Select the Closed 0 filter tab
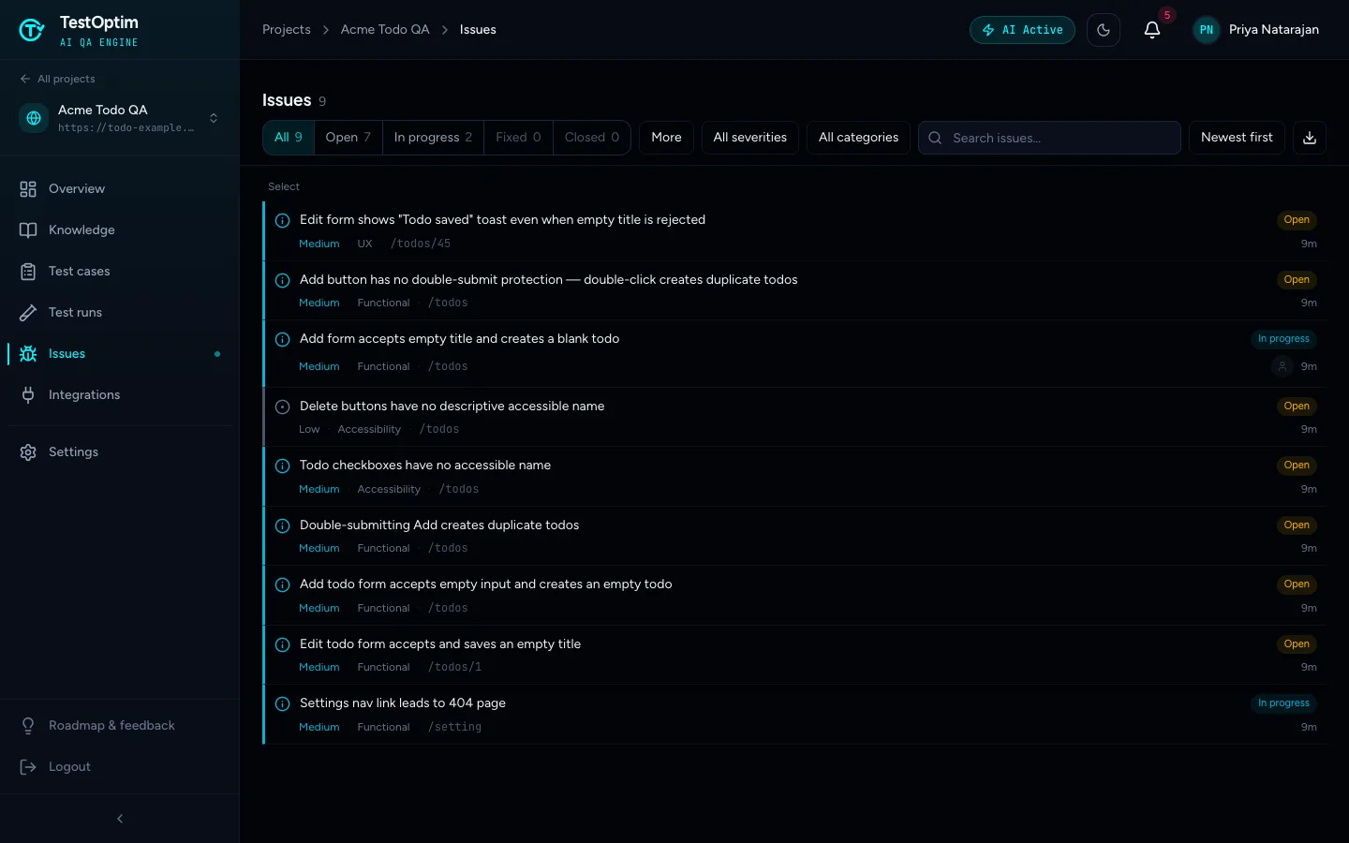The image size is (1349, 843). [x=592, y=137]
